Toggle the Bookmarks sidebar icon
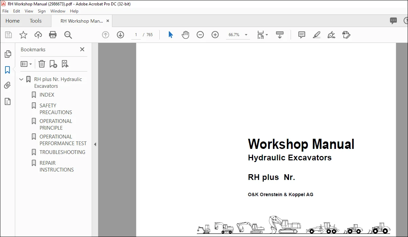Screen dimensions: 408x237 click(x=7, y=70)
